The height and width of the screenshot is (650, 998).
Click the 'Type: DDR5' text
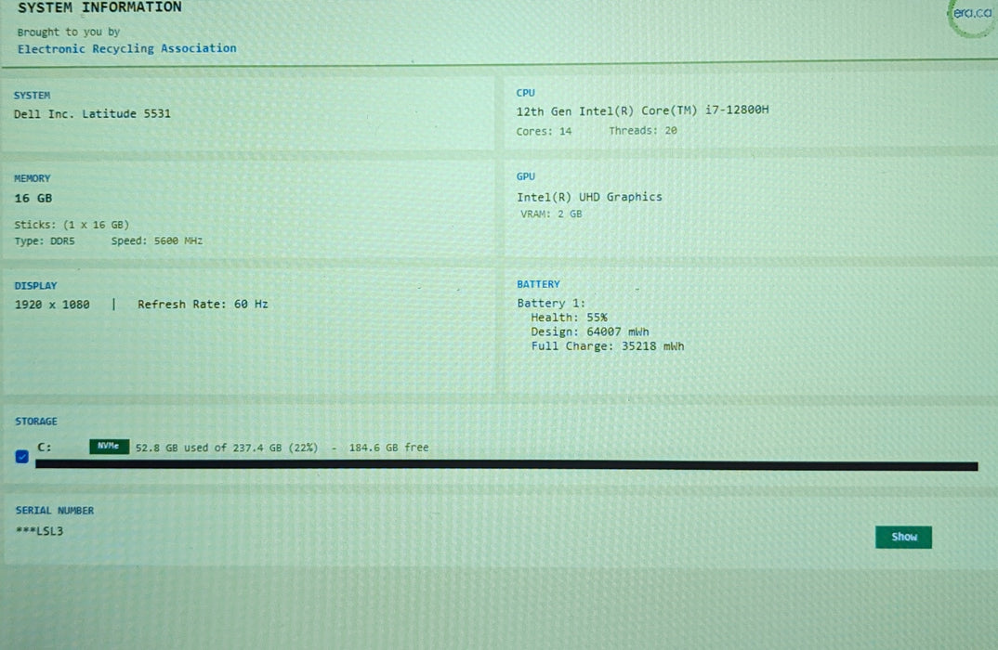point(45,241)
